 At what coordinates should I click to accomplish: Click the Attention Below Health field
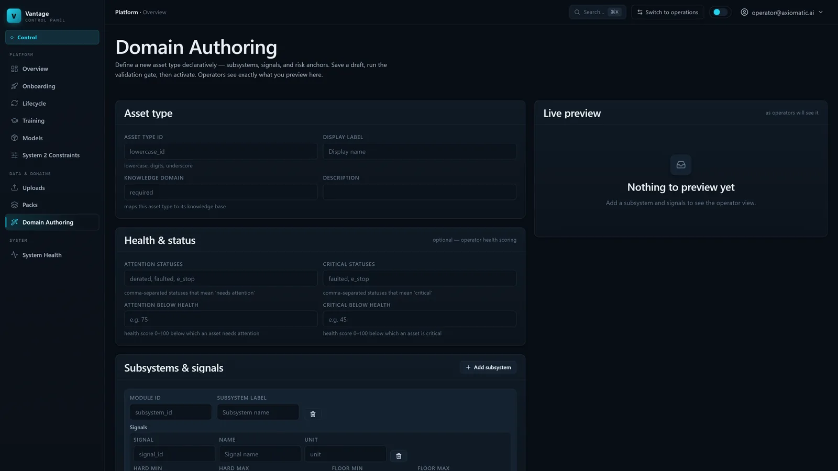pyautogui.click(x=220, y=319)
